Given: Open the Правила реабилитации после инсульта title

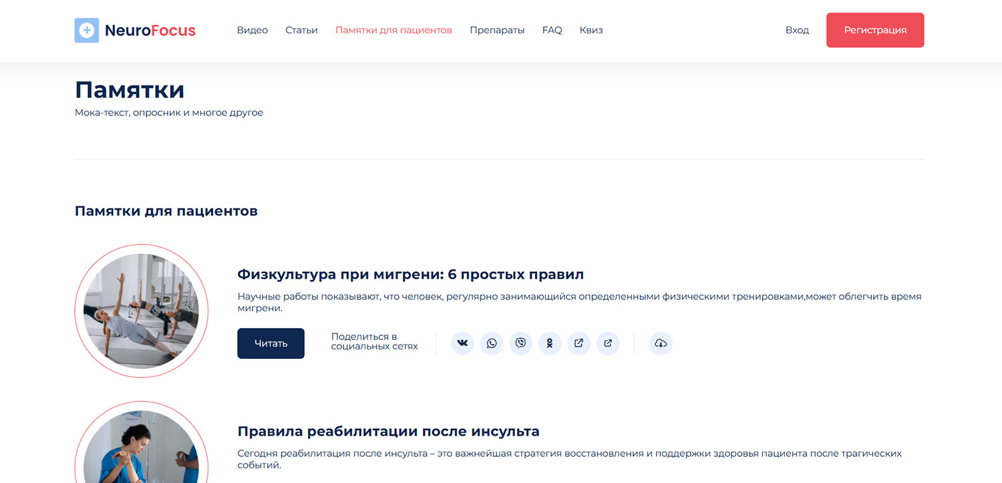Looking at the screenshot, I should 388,431.
